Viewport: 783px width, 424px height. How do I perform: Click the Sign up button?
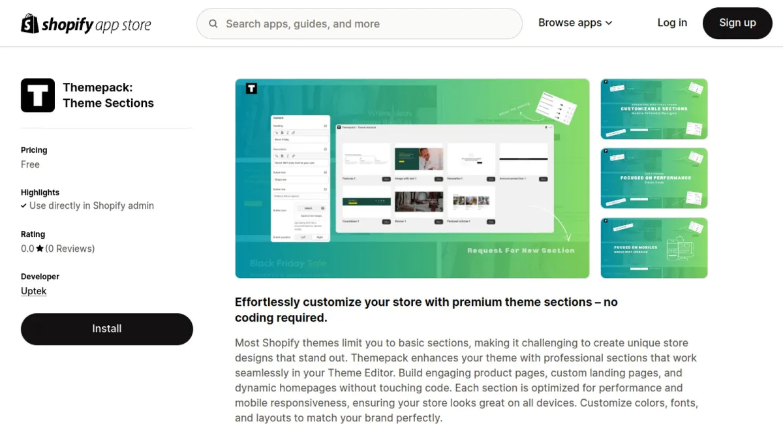coord(737,22)
